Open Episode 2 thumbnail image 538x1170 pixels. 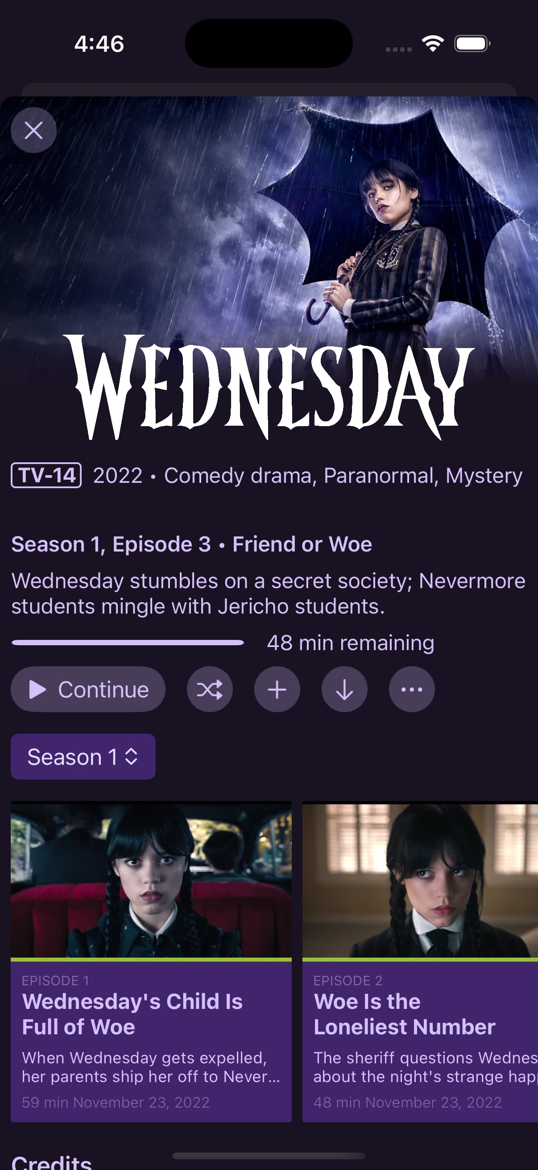[420, 880]
